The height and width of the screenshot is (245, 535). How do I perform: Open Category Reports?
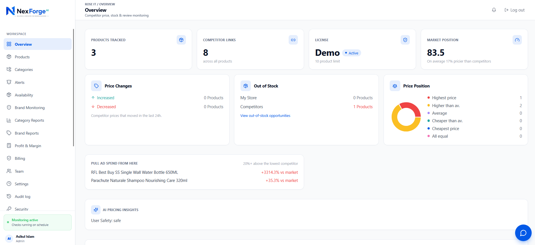(x=38, y=120)
